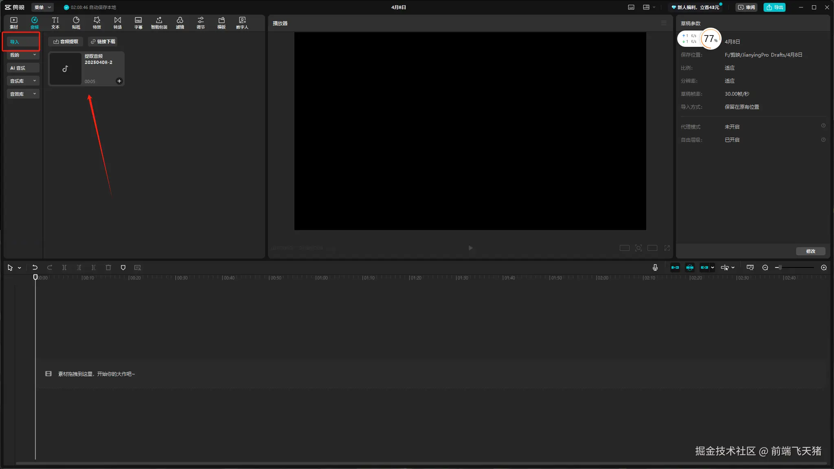Add extracted audio clip with plus button

coord(119,81)
